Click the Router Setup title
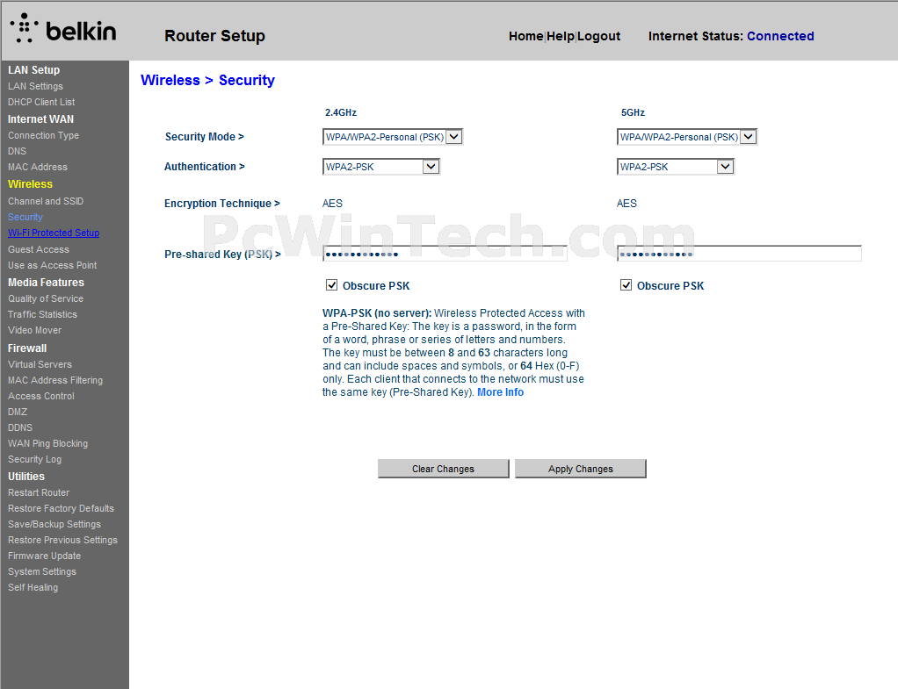 coord(214,35)
